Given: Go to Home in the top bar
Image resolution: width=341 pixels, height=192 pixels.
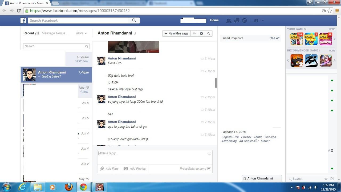Looking at the screenshot, I should (214, 20).
